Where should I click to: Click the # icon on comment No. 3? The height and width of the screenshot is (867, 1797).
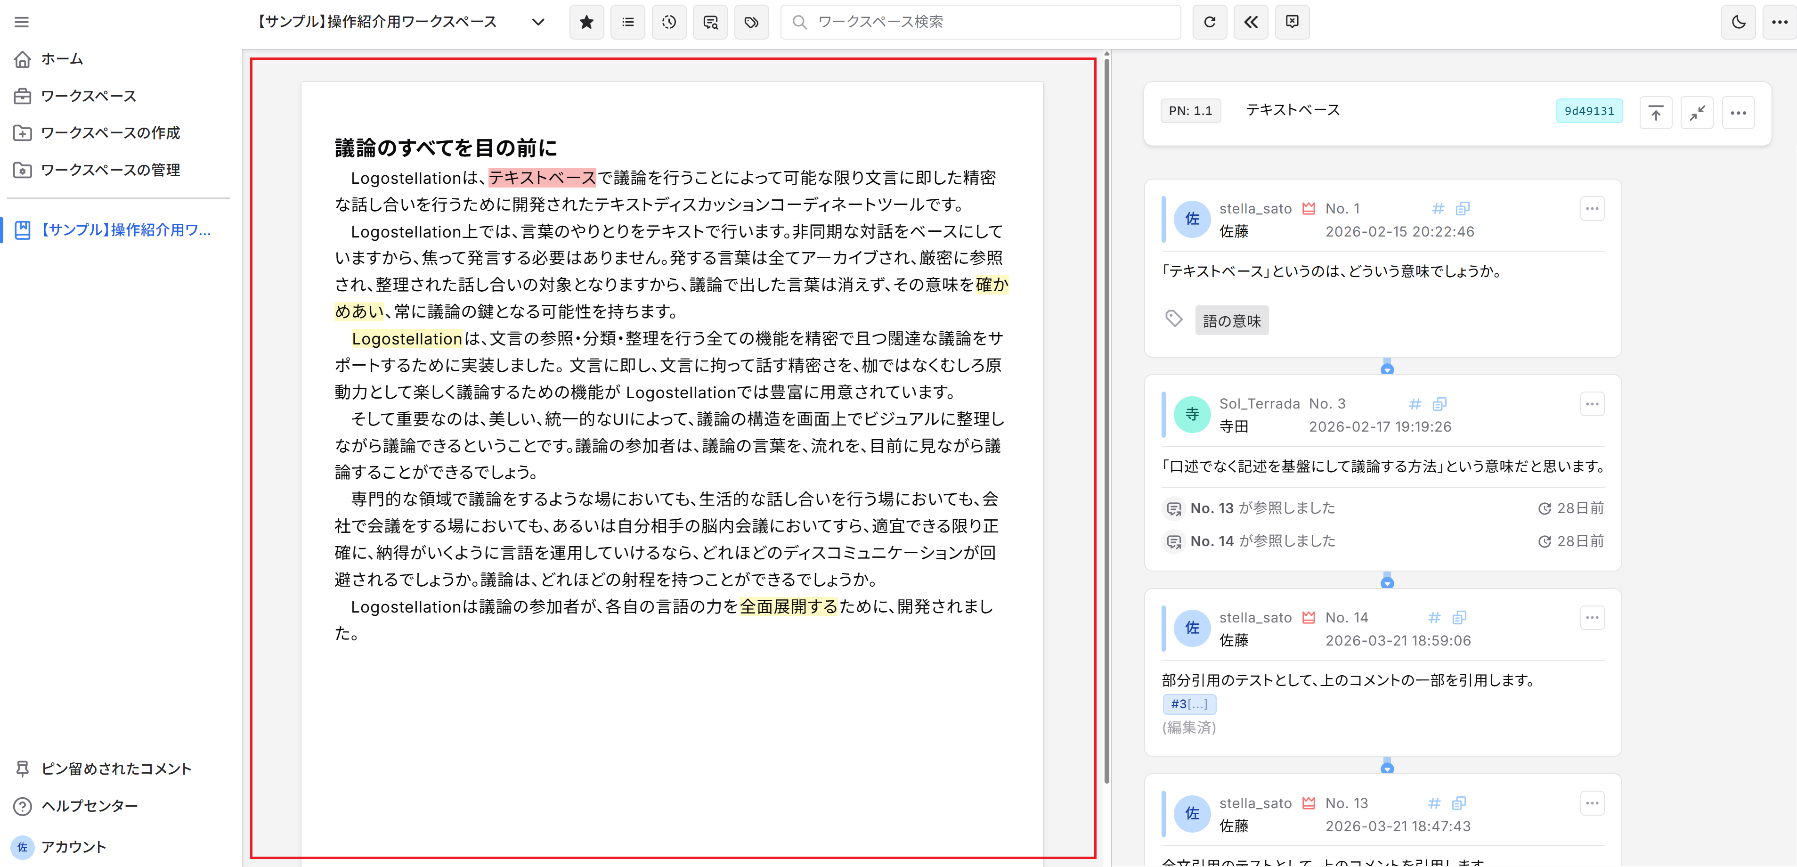[1415, 404]
